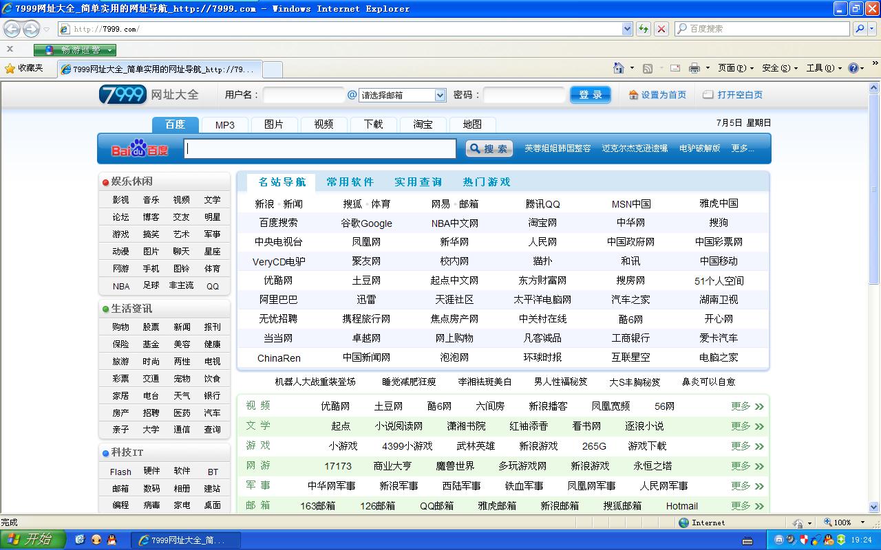Open the zoom 100% dropdown in status bar

pyautogui.click(x=862, y=522)
